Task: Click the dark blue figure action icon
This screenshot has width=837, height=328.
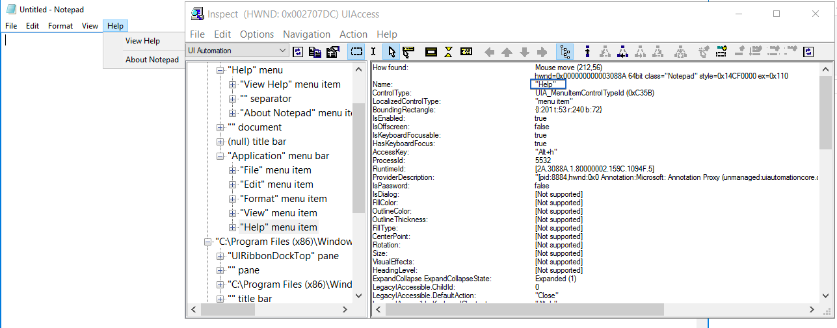Action: tap(587, 51)
